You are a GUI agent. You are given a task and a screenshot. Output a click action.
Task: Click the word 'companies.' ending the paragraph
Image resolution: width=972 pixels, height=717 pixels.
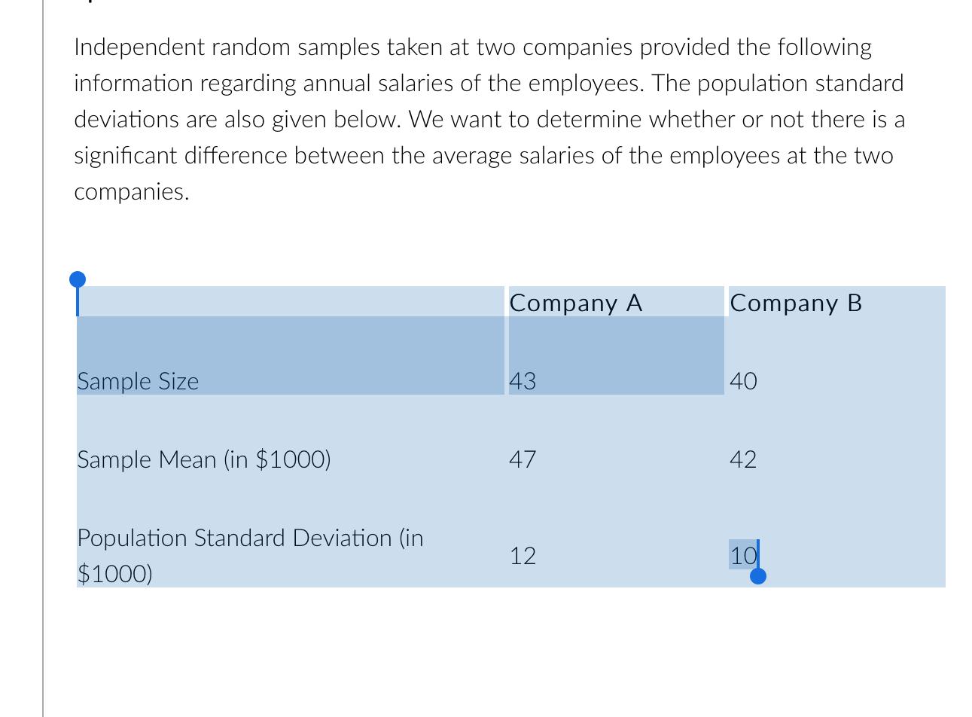(131, 192)
